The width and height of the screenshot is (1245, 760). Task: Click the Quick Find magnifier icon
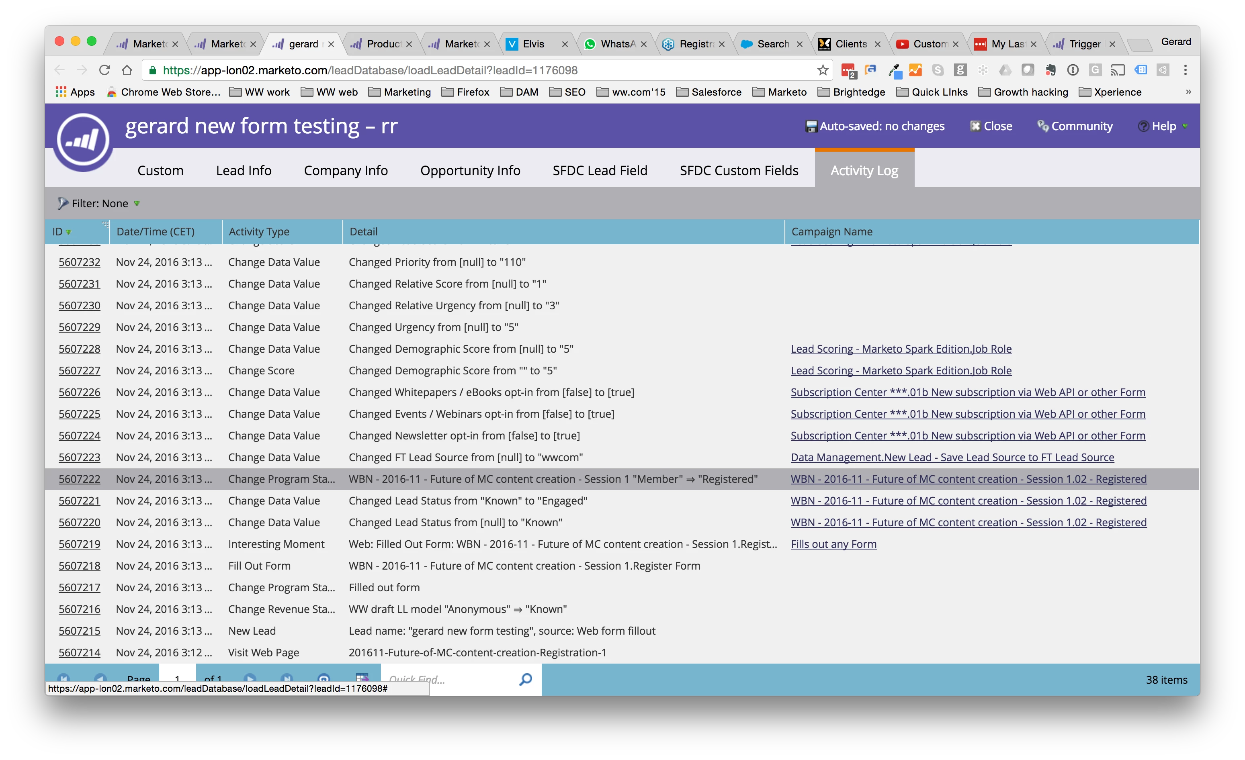coord(526,679)
